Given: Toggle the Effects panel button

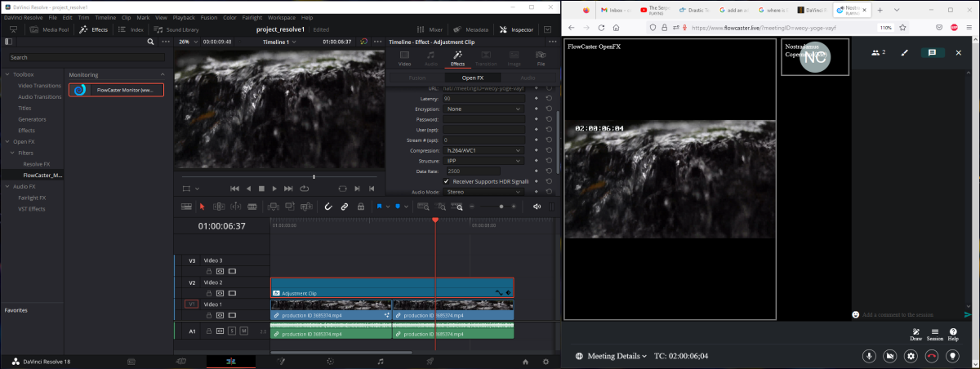Looking at the screenshot, I should coord(93,29).
